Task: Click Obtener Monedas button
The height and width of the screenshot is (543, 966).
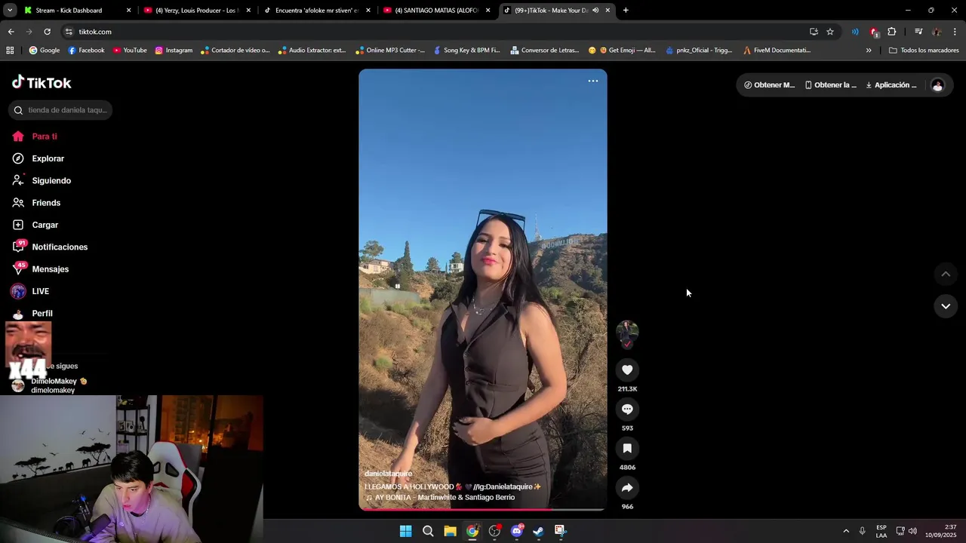Action: 769,85
